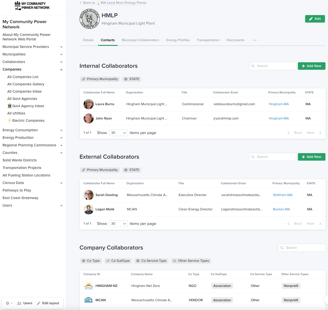The width and height of the screenshot is (328, 310).
Task: Open the Energy Profiles tab
Action: click(x=178, y=40)
